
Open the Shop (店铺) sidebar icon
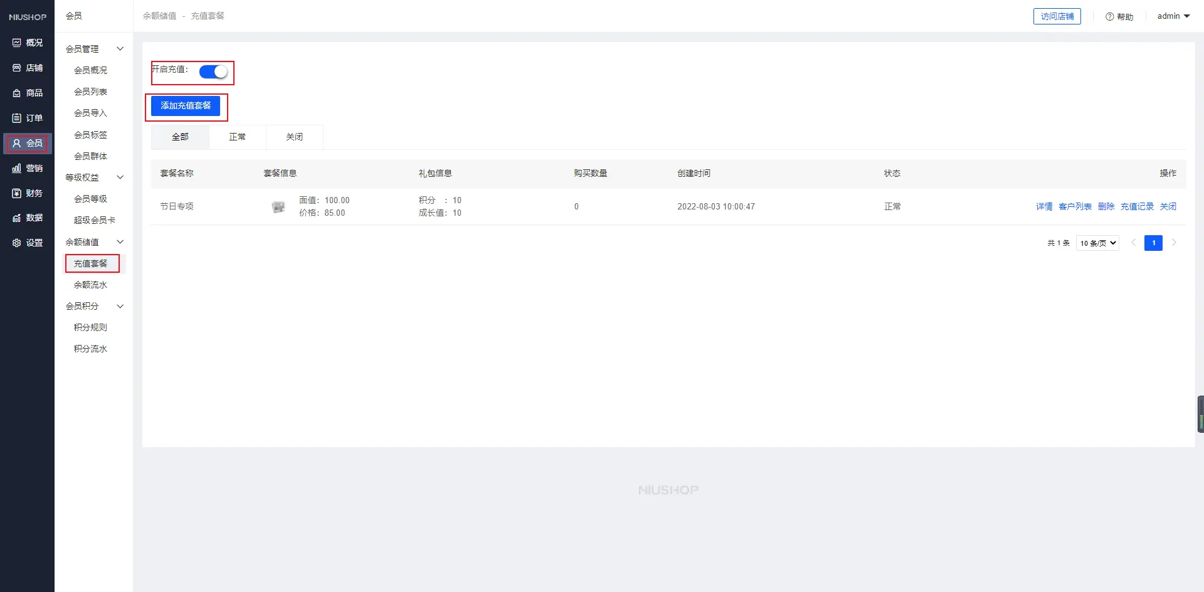pyautogui.click(x=17, y=68)
